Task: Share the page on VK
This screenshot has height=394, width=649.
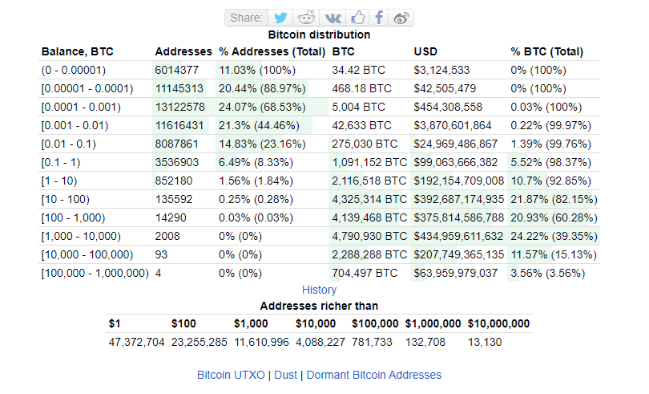Action: 333,18
